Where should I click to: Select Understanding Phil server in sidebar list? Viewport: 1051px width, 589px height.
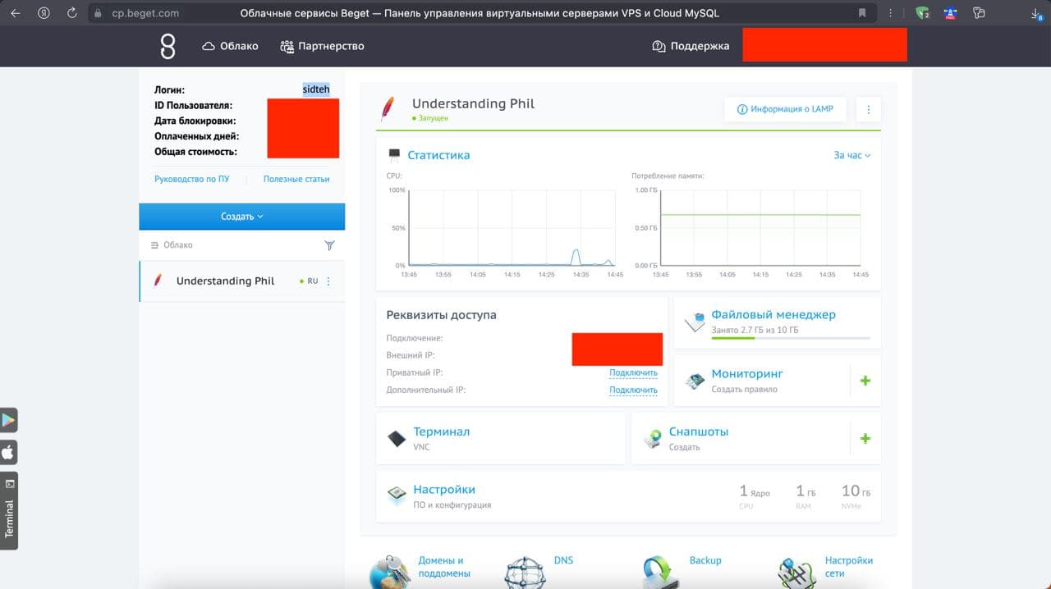[x=242, y=281]
